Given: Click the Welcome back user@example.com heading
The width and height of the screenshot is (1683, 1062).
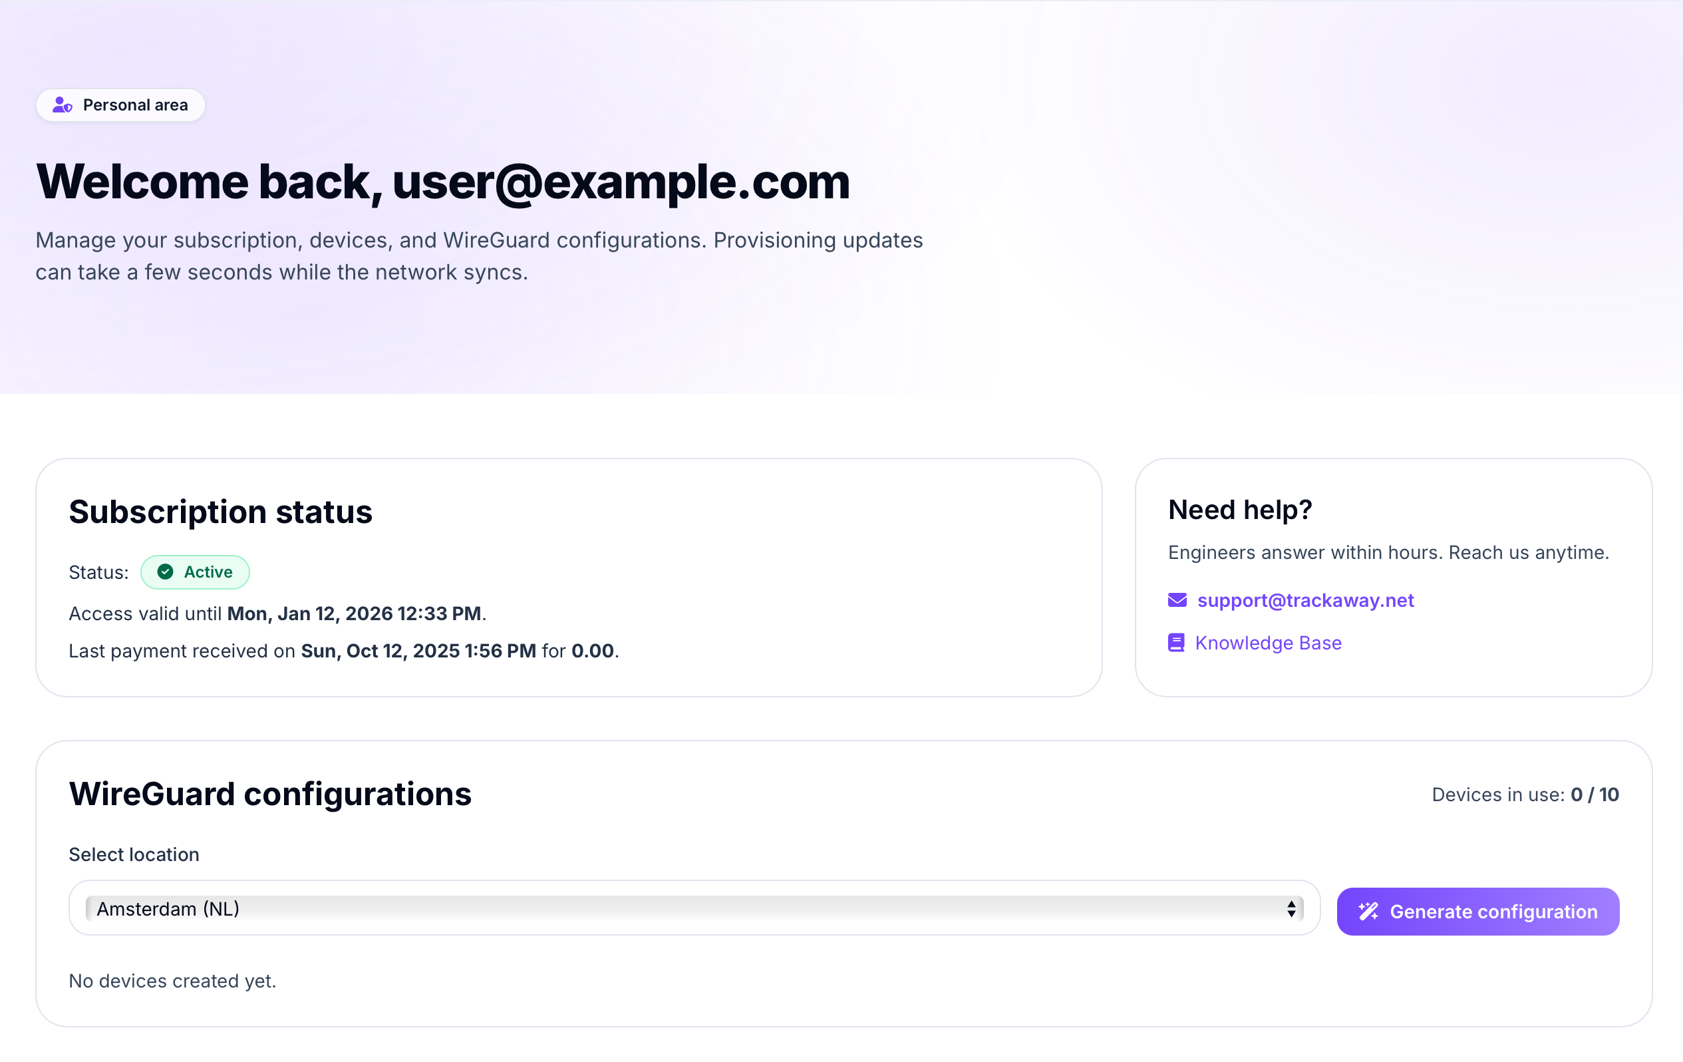Looking at the screenshot, I should click(442, 182).
